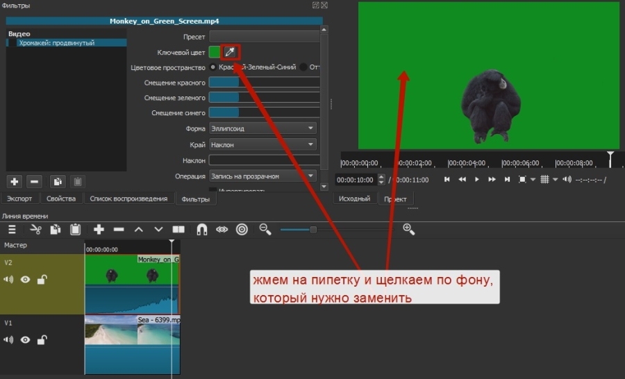Switch to the Свойства tab
Image resolution: width=625 pixels, height=379 pixels.
pos(61,199)
